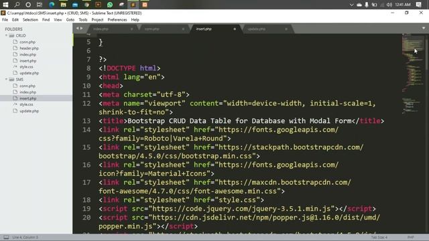Switch to the conn.php tab
Image resolution: width=429 pixels, height=241 pixels.
click(x=164, y=29)
